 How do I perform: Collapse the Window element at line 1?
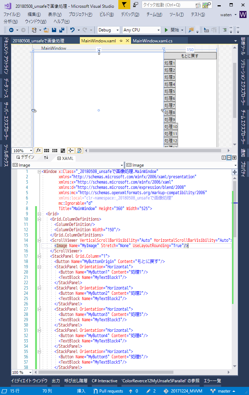point(39,172)
